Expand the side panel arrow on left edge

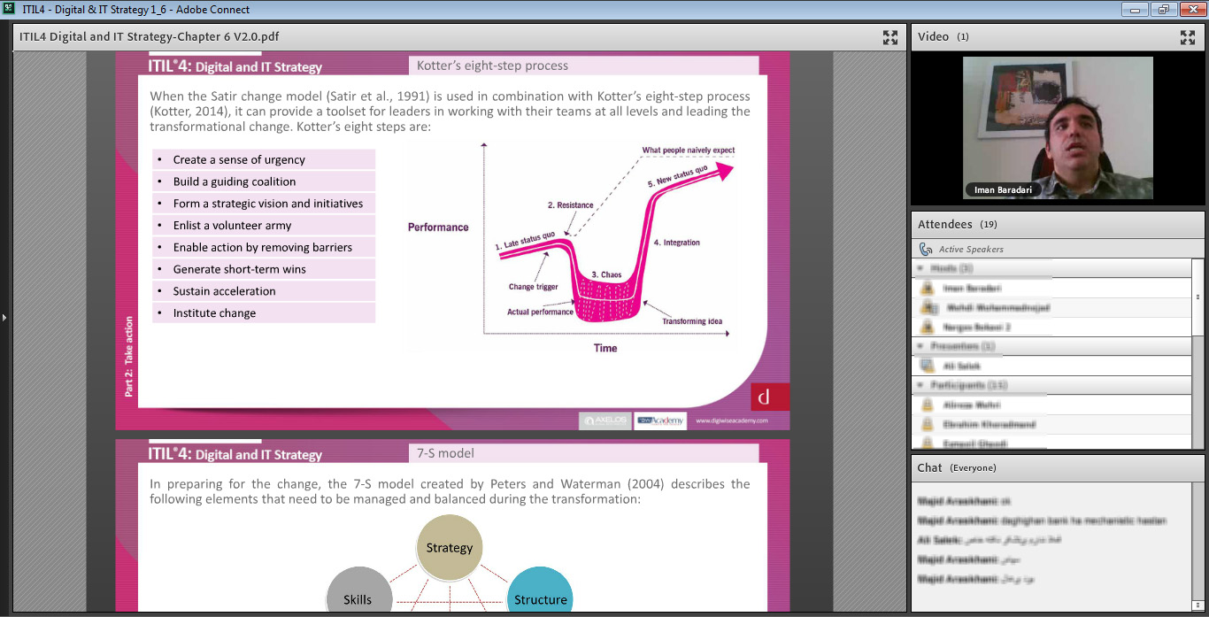pos(4,317)
